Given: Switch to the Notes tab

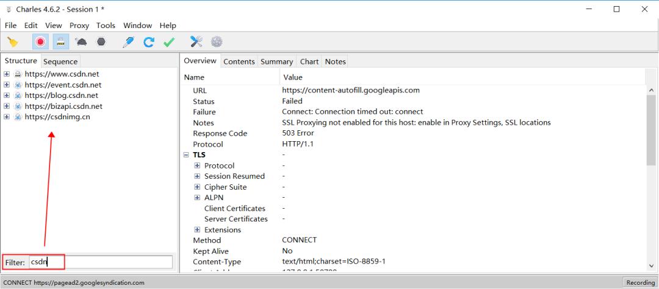Looking at the screenshot, I should pyautogui.click(x=335, y=61).
